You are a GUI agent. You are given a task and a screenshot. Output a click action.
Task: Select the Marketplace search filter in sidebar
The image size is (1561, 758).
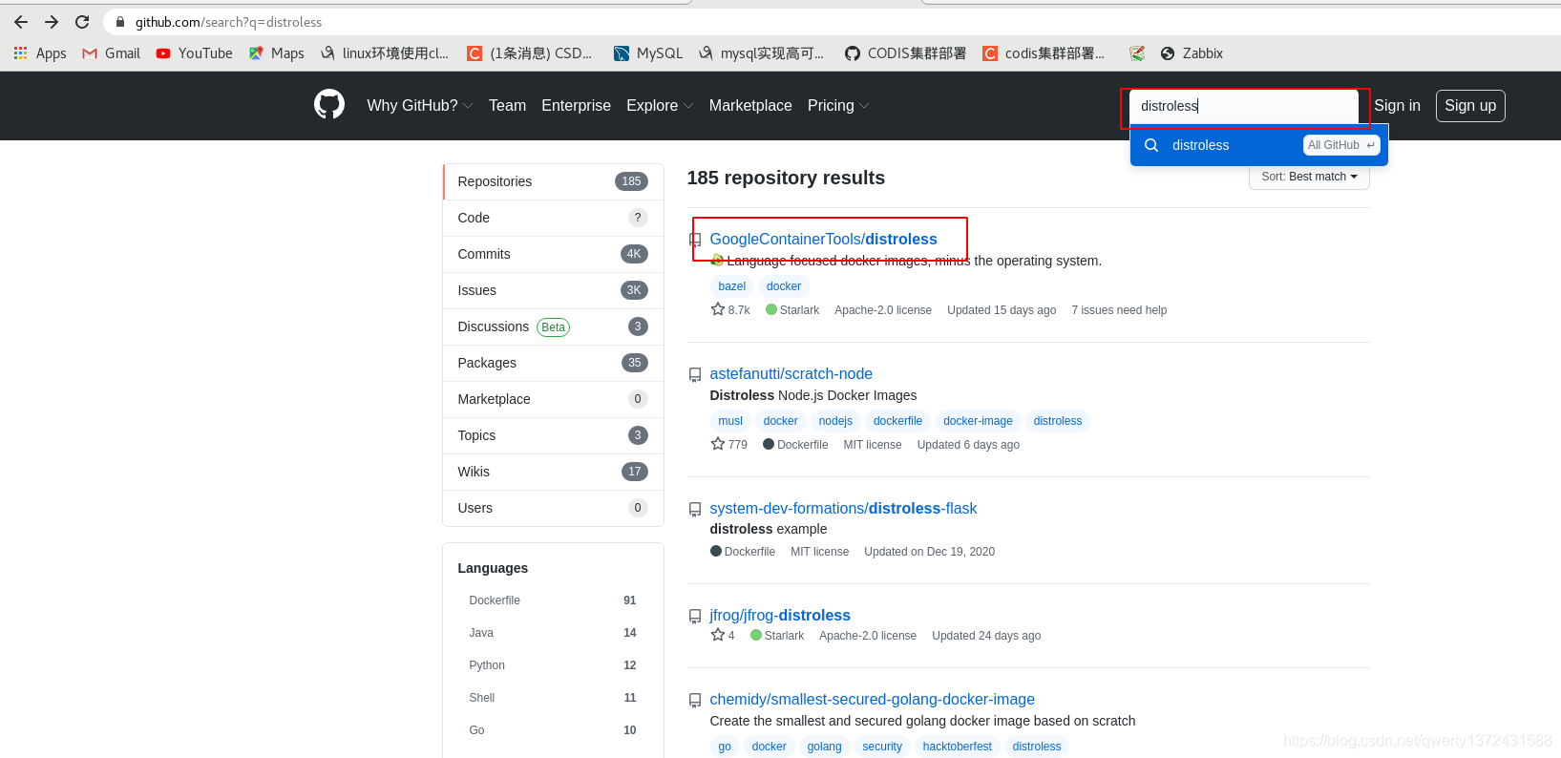tap(554, 399)
